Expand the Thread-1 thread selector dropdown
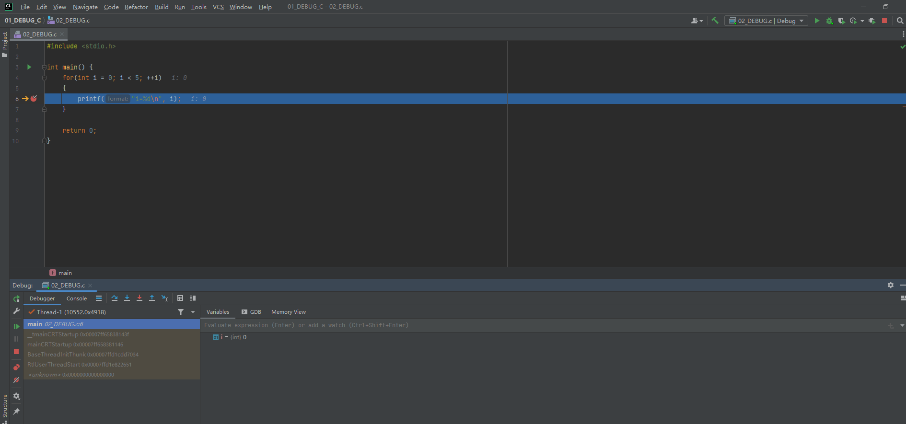Screen dimensions: 906x424 click(x=193, y=312)
